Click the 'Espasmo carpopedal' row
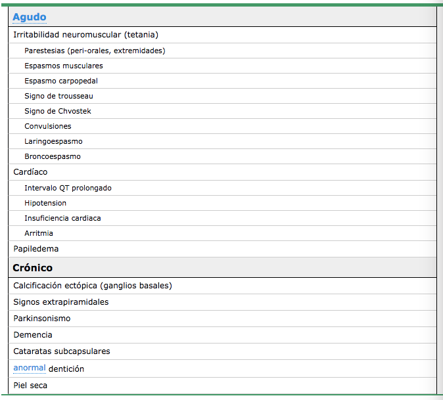 pos(61,81)
